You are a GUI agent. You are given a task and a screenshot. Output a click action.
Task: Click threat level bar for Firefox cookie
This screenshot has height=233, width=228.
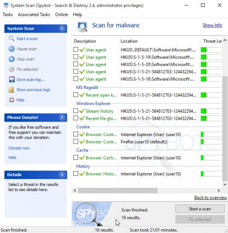pyautogui.click(x=211, y=142)
